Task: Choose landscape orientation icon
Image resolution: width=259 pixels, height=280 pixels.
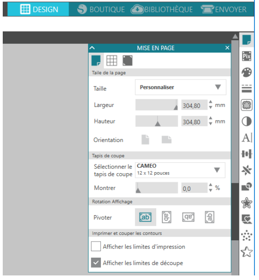Action: tap(166, 140)
